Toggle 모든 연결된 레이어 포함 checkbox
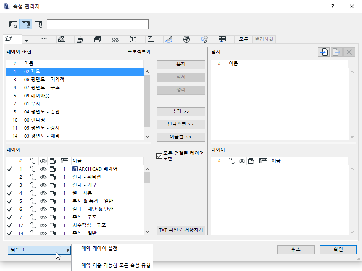The height and width of the screenshot is (271, 362). click(159, 156)
